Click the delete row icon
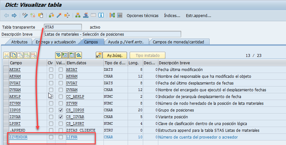 pos(34,55)
